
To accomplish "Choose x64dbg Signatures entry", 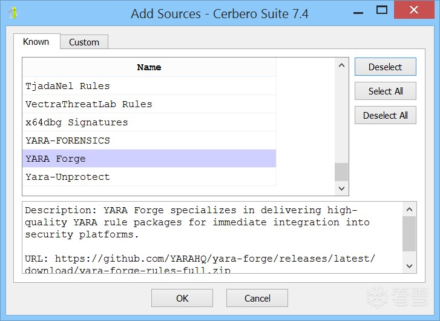I will click(x=77, y=122).
